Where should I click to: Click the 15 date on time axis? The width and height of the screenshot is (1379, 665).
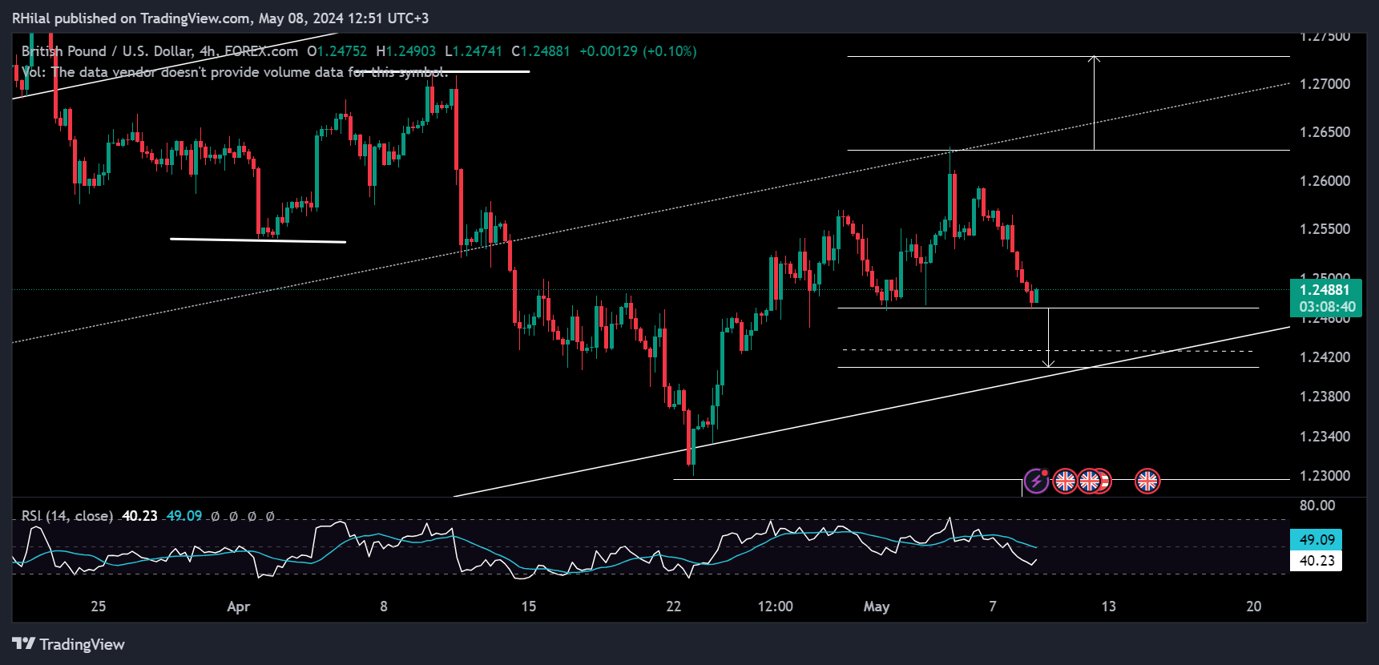coord(529,607)
